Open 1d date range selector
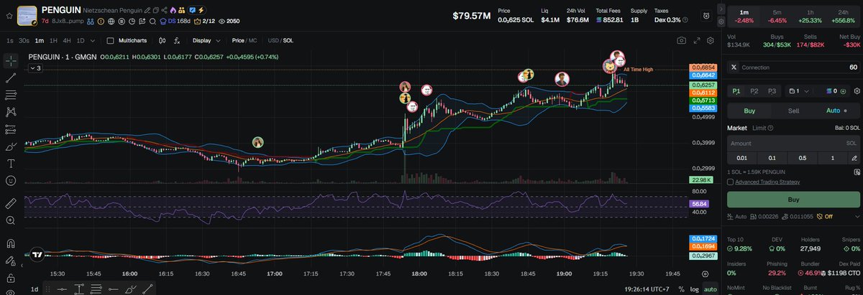 click(34, 289)
